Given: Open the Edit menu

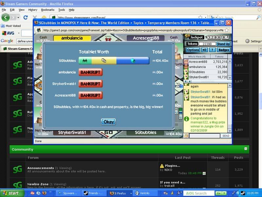Looking at the screenshot, I should coord(12,10).
